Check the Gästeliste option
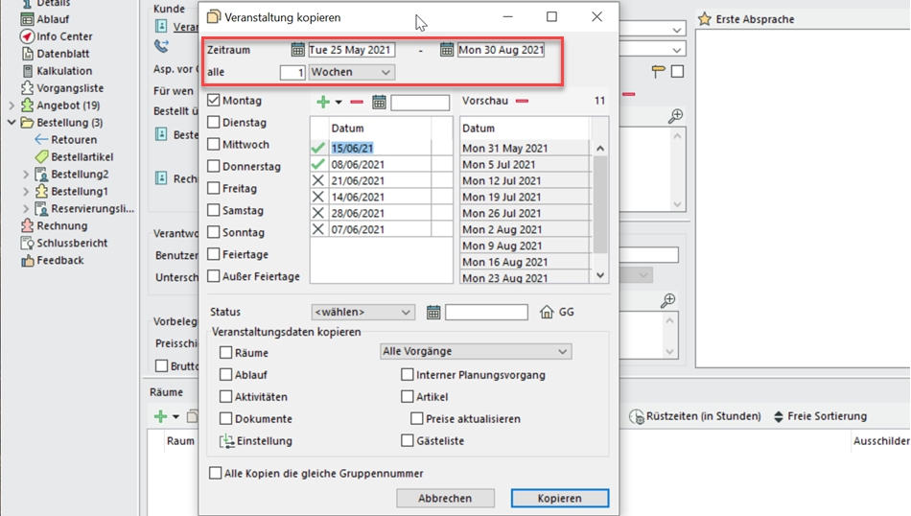Image resolution: width=911 pixels, height=516 pixels. tap(408, 441)
